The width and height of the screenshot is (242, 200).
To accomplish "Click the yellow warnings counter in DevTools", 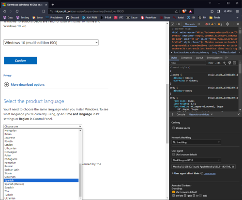I will (213, 24).
